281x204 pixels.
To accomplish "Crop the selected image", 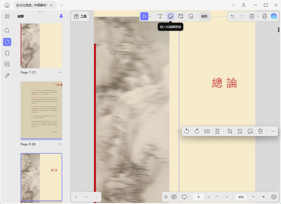I will point(230,131).
